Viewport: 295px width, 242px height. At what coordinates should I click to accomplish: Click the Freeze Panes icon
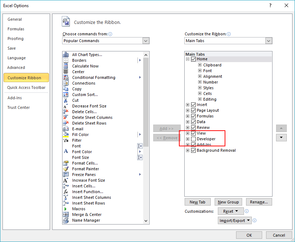(66, 175)
